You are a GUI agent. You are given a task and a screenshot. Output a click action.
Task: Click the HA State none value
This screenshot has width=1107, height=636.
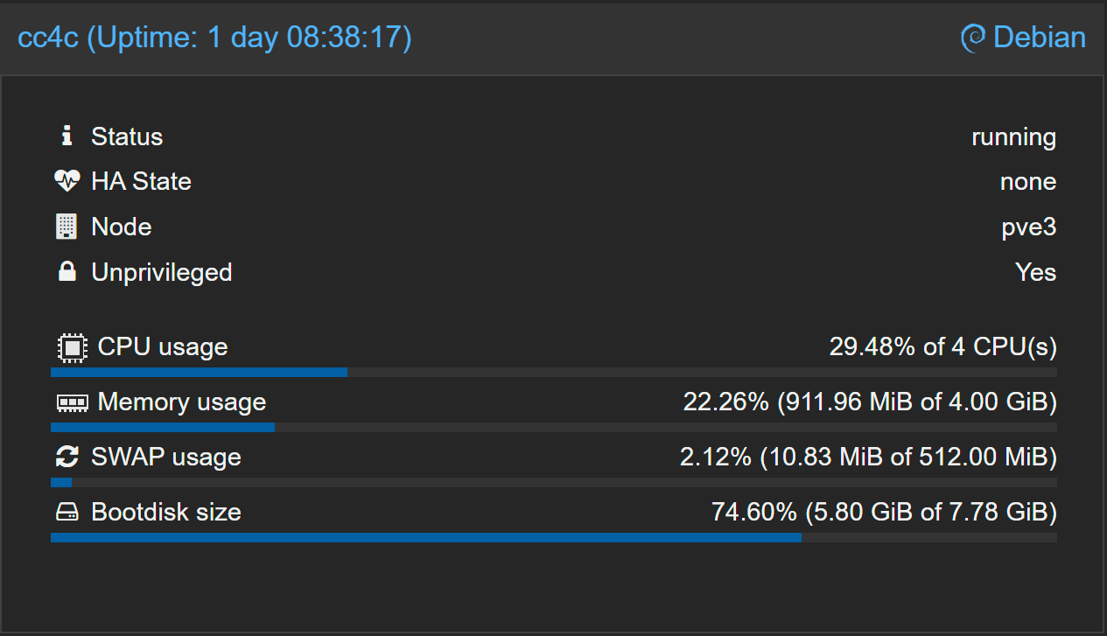pos(1027,182)
